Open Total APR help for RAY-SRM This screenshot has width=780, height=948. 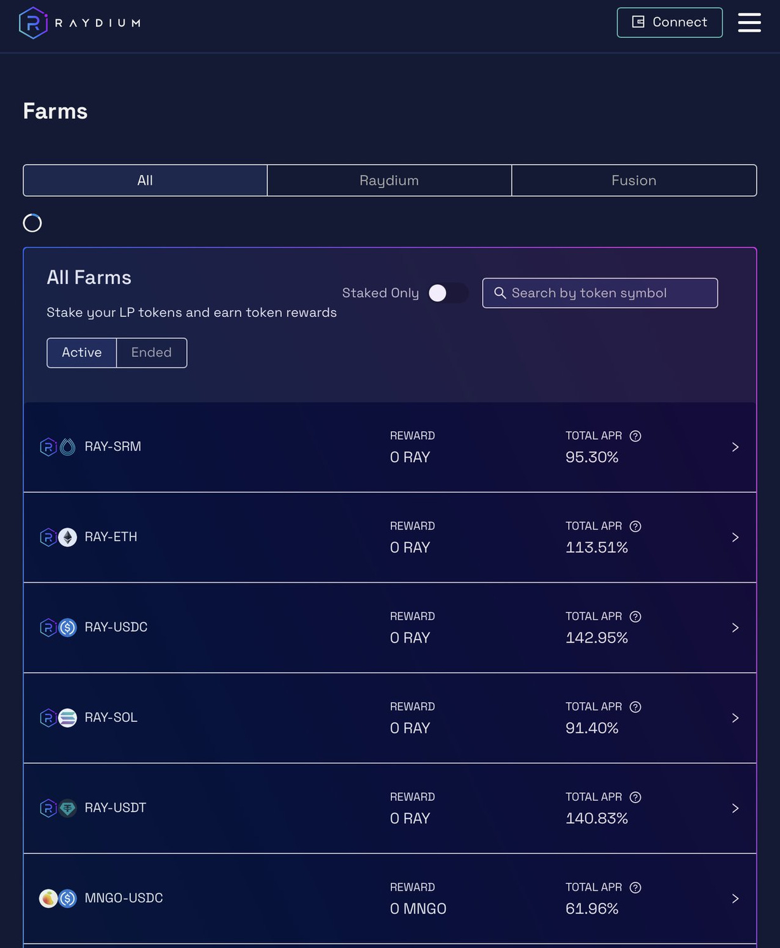[x=635, y=436]
